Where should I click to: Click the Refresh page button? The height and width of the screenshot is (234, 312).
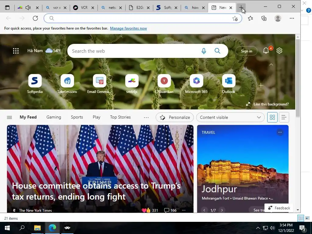(35, 18)
